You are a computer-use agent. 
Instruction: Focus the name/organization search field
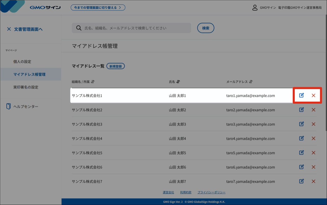135,28
